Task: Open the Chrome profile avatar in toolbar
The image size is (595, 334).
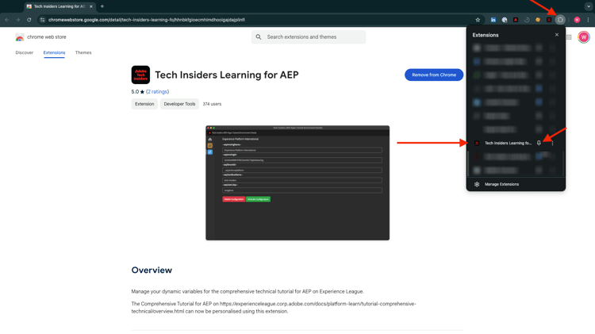Action: coord(577,20)
